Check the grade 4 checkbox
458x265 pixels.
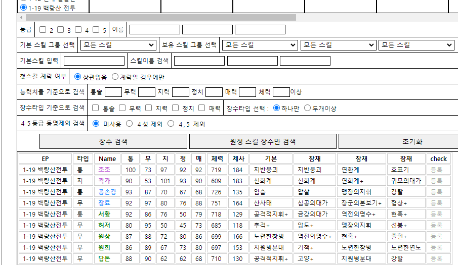pyautogui.click(x=78, y=29)
